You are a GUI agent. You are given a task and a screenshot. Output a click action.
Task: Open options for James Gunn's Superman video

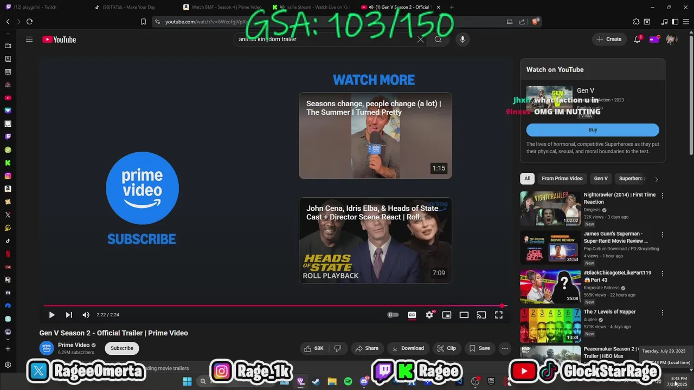662,235
